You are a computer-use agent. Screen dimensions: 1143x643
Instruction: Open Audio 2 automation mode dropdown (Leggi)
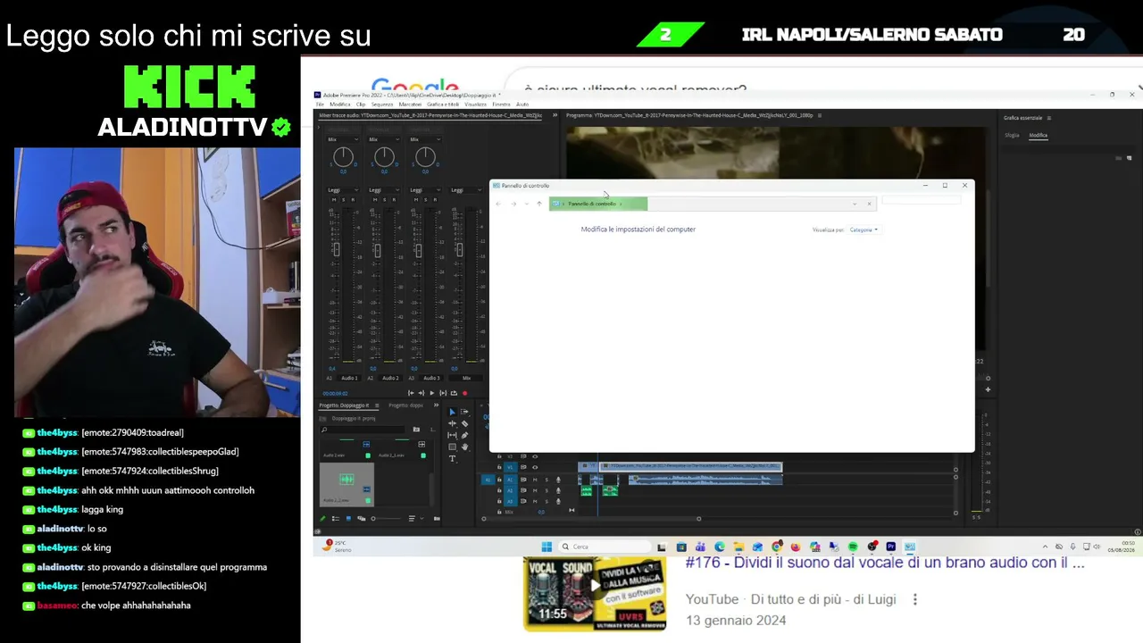point(384,190)
